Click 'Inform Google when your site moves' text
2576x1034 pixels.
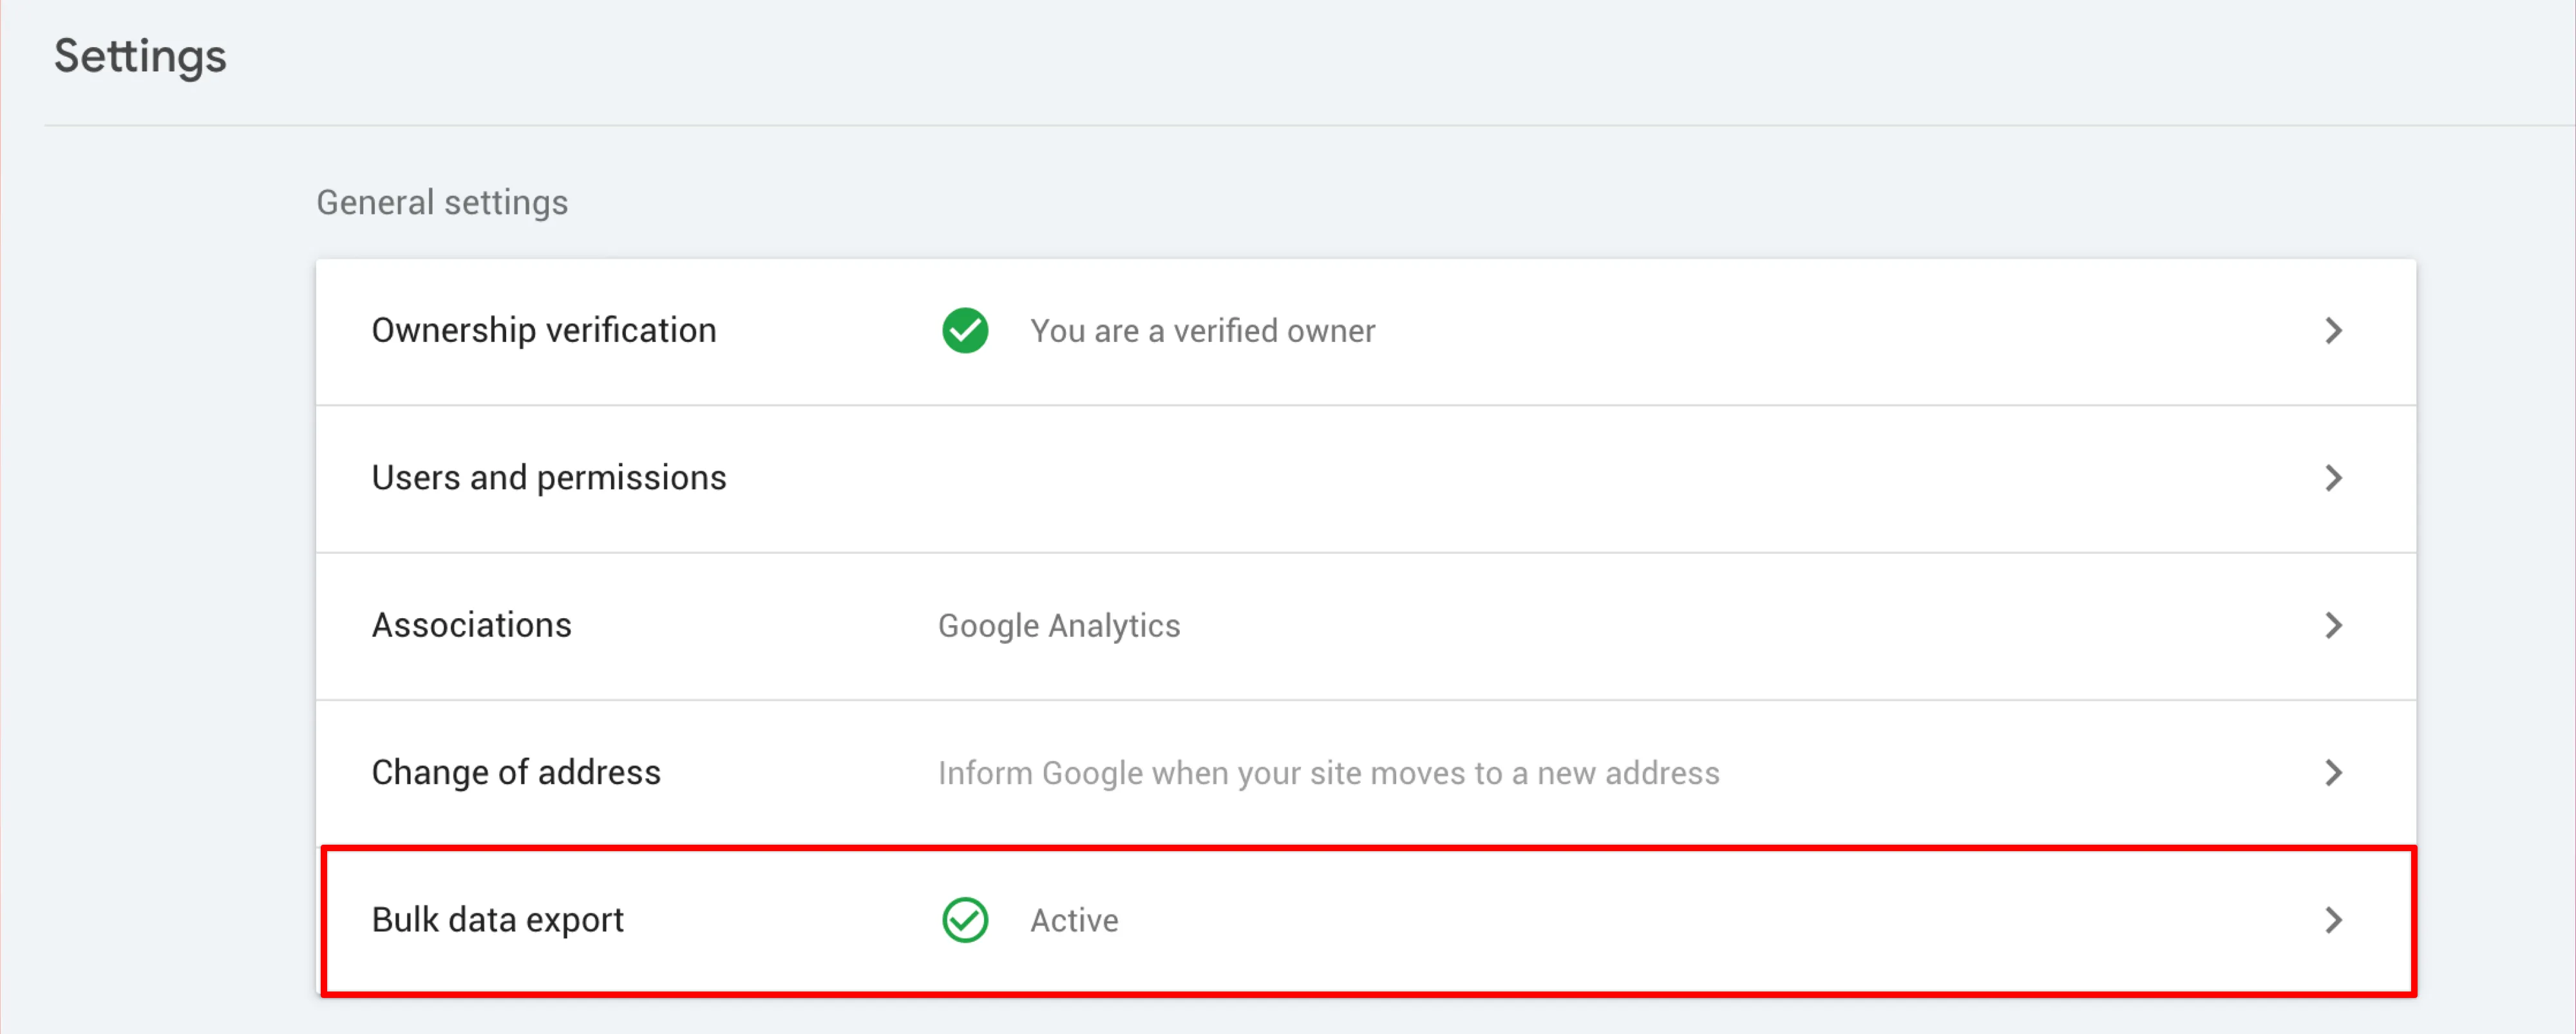pos(1328,773)
